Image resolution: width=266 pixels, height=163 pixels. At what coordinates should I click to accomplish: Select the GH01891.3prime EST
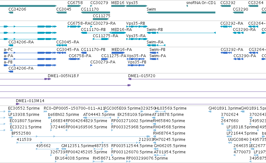[210, 111]
